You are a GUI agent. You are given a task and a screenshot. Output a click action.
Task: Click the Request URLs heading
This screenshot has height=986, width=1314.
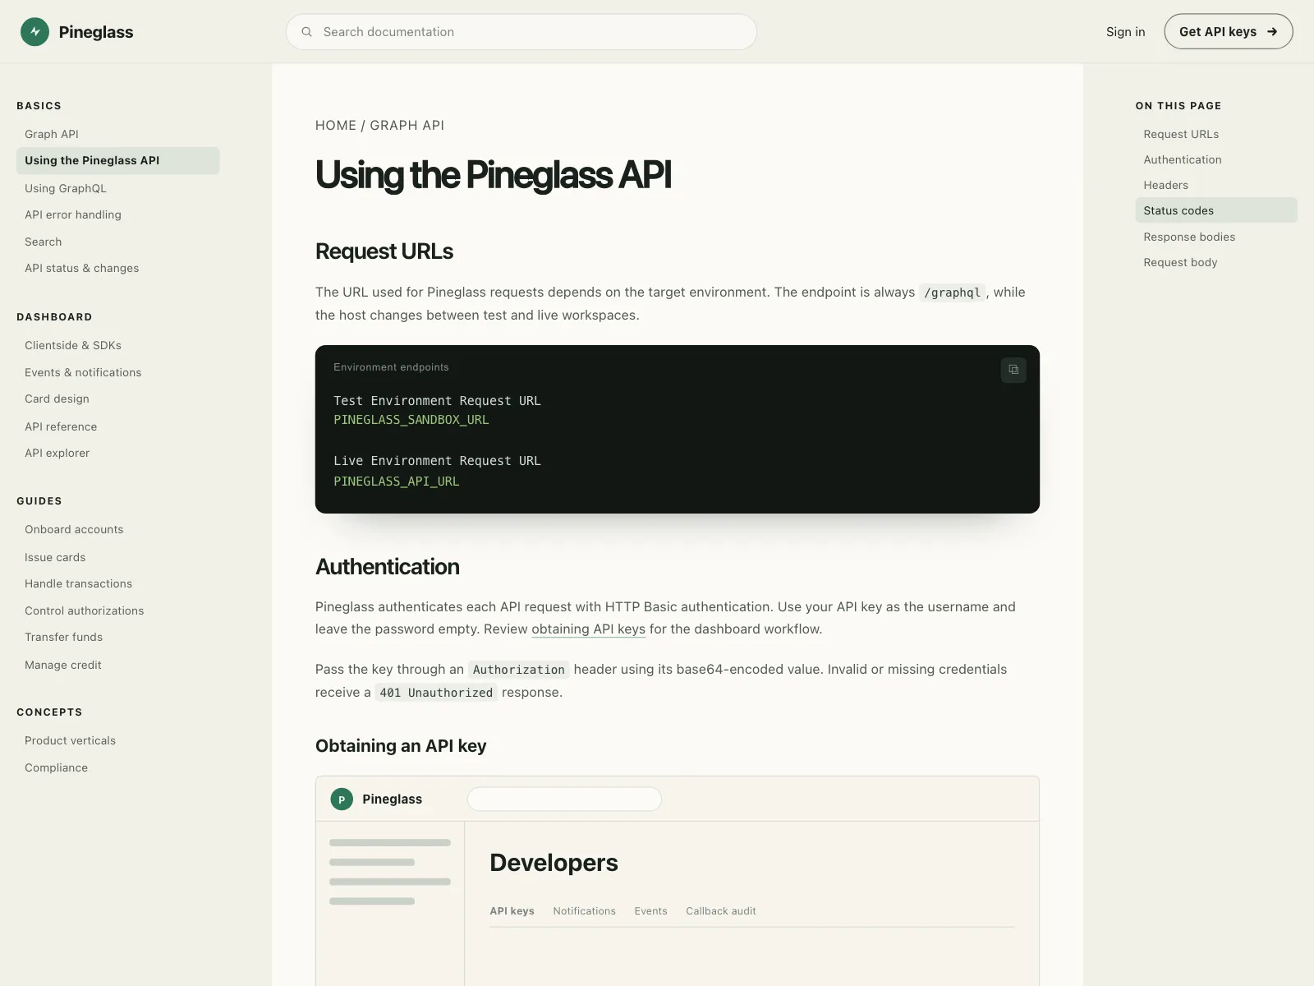tap(384, 251)
